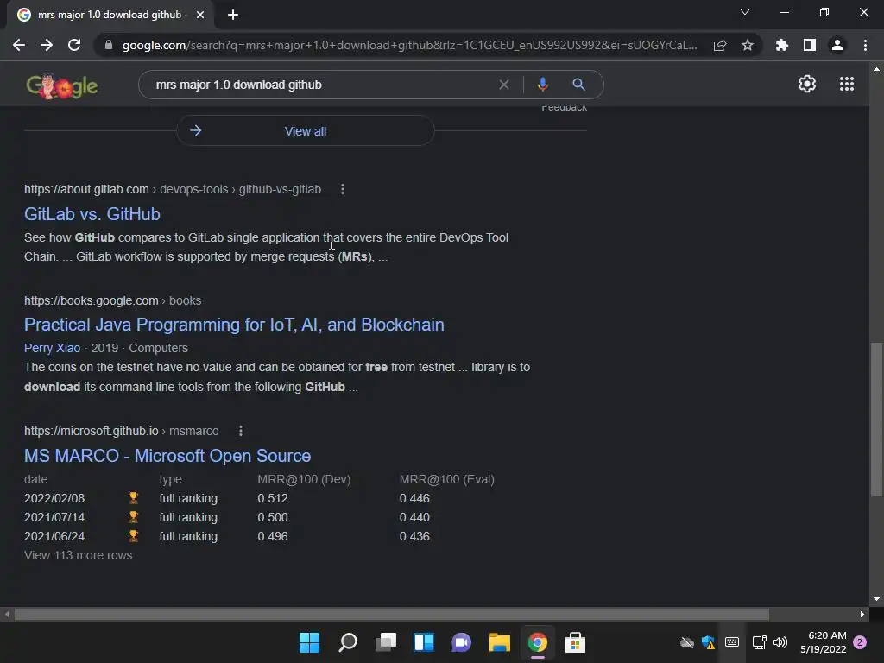884x663 pixels.
Task: Open notification center badge
Action: coord(860,642)
